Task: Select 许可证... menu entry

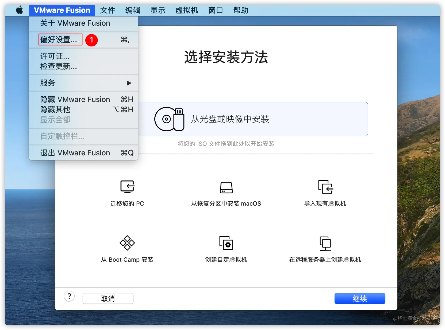Action: [83, 56]
